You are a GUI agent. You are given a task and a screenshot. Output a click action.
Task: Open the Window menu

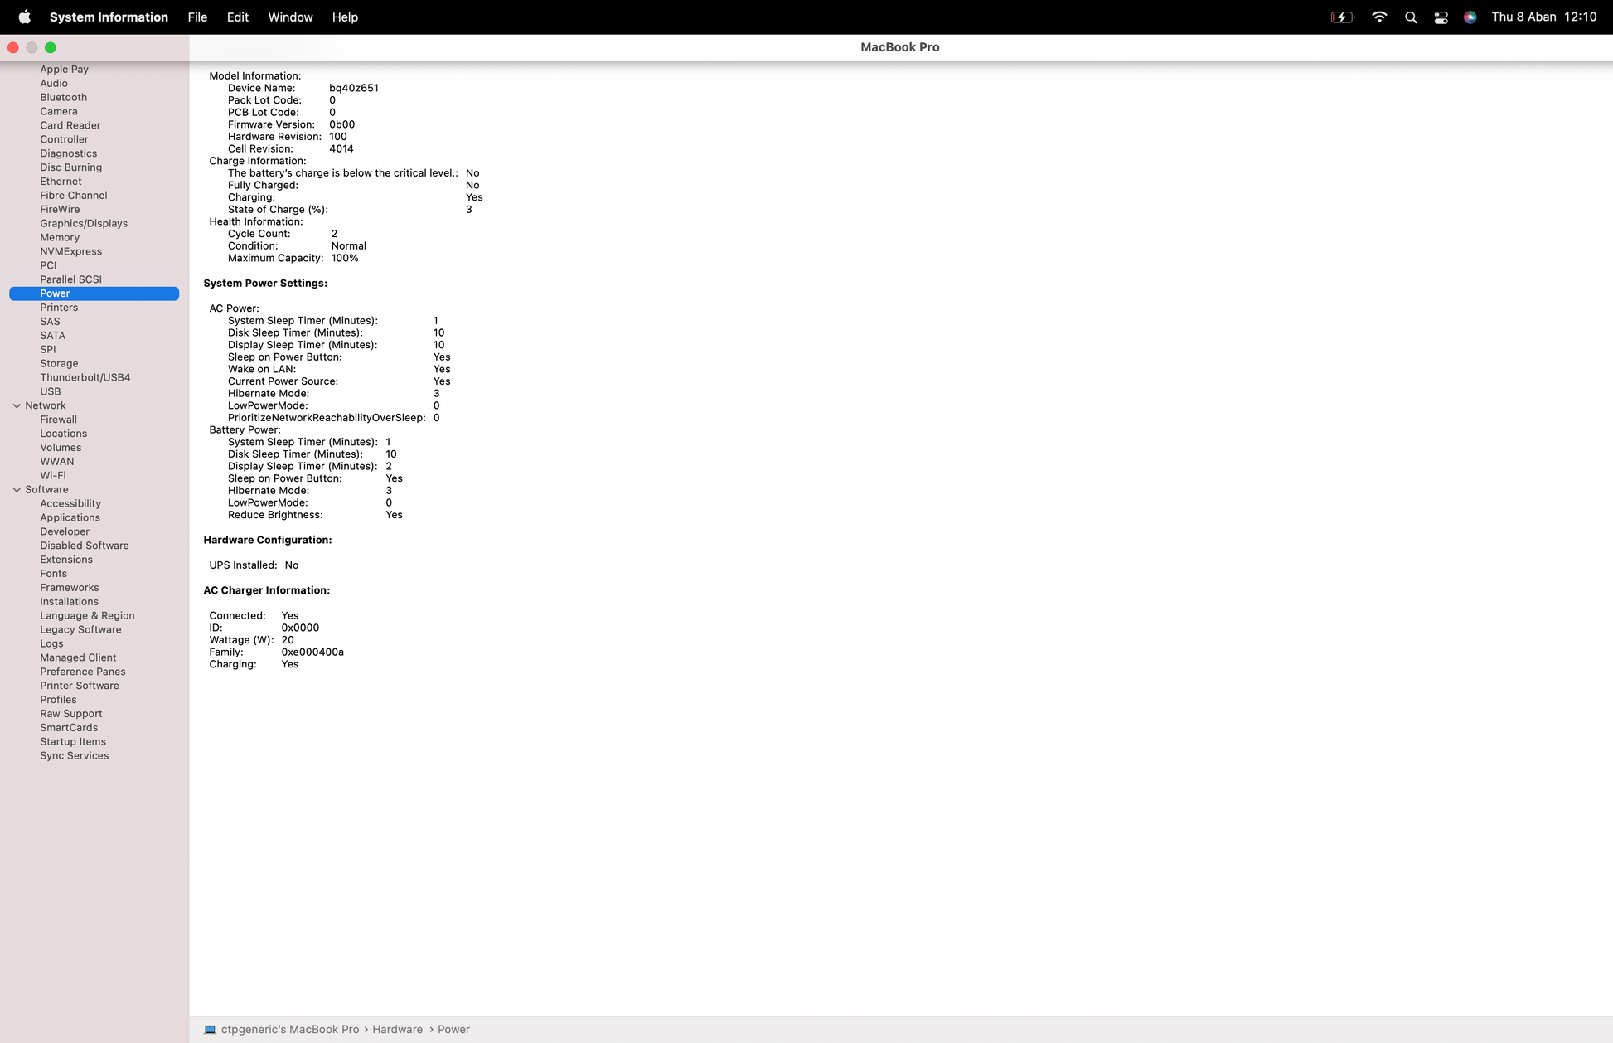(290, 17)
